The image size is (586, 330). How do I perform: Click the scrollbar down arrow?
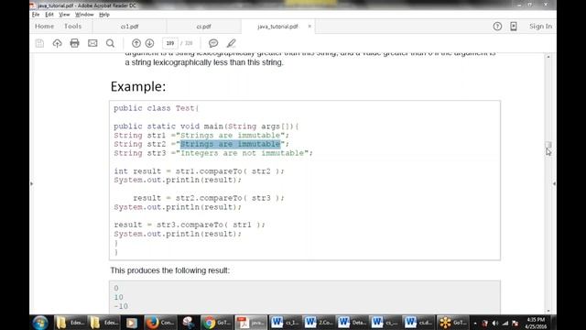[x=548, y=311]
